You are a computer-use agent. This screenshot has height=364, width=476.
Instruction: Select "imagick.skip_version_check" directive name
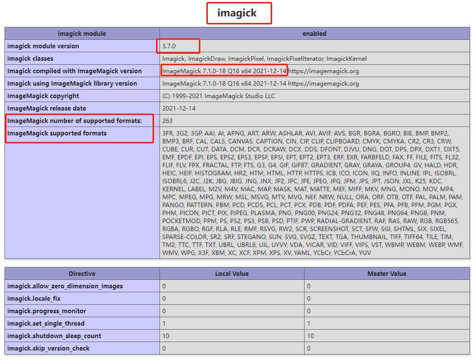pos(48,348)
